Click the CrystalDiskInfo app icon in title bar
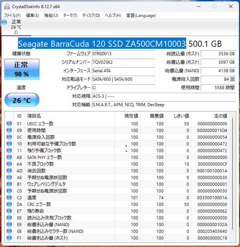Image resolution: width=240 pixels, height=247 pixels. click(7, 6)
